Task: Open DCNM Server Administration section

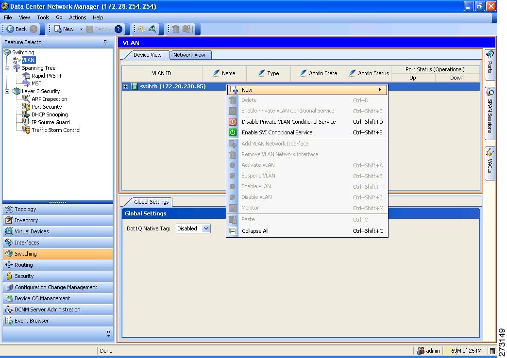Action: [58, 309]
